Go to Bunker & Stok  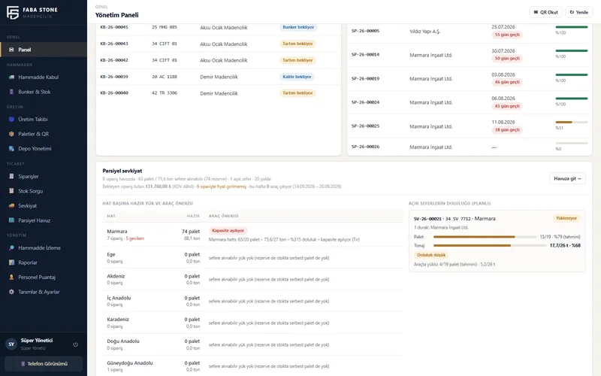click(x=44, y=92)
